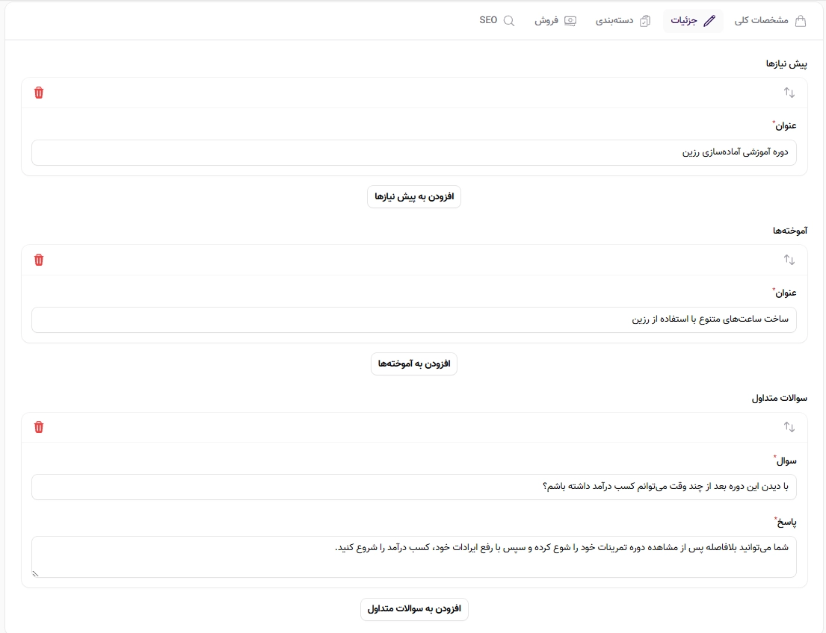Delete the پیش نیازها entry with trash icon
The image size is (826, 633).
pyautogui.click(x=38, y=93)
